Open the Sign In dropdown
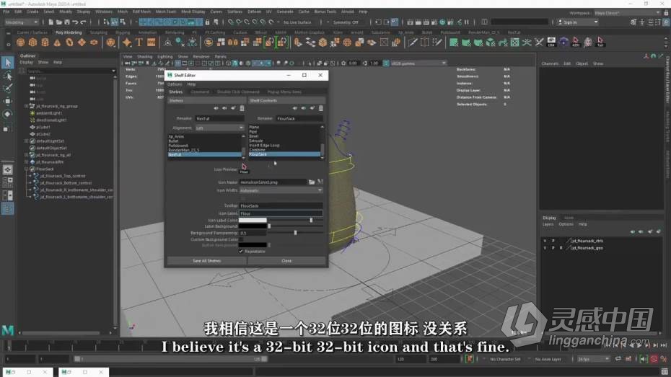The height and width of the screenshot is (377, 671). pyautogui.click(x=577, y=22)
